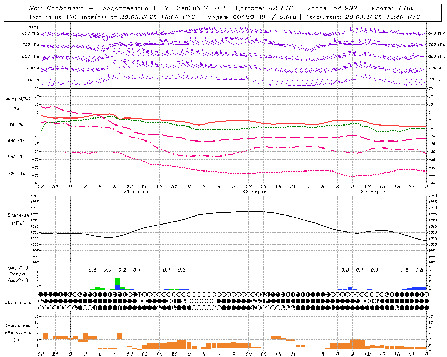The height and width of the screenshot is (357, 447).
Task: Click the '2м' temperature legend entry
Action: point(16,109)
